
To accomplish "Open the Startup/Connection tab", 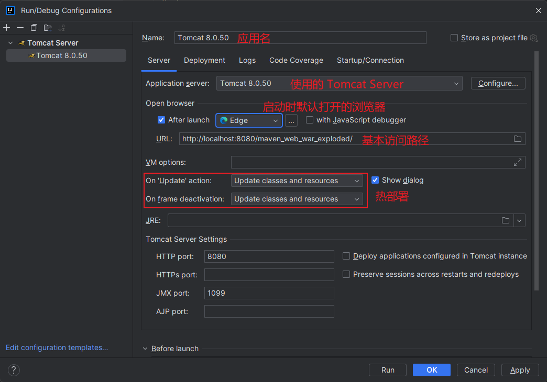I will 370,60.
